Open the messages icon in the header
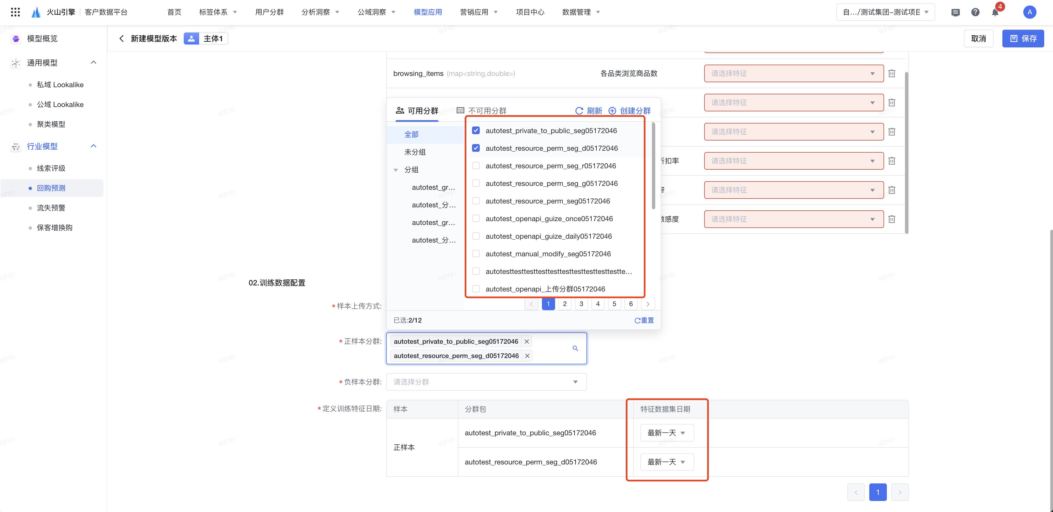 click(x=955, y=12)
